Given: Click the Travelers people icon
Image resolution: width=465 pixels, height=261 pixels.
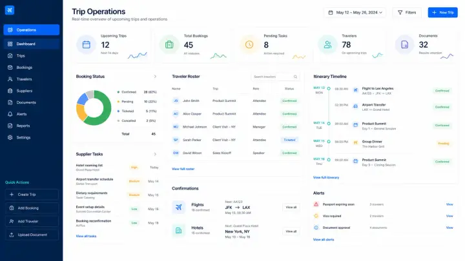Looking at the screenshot, I should point(327,44).
